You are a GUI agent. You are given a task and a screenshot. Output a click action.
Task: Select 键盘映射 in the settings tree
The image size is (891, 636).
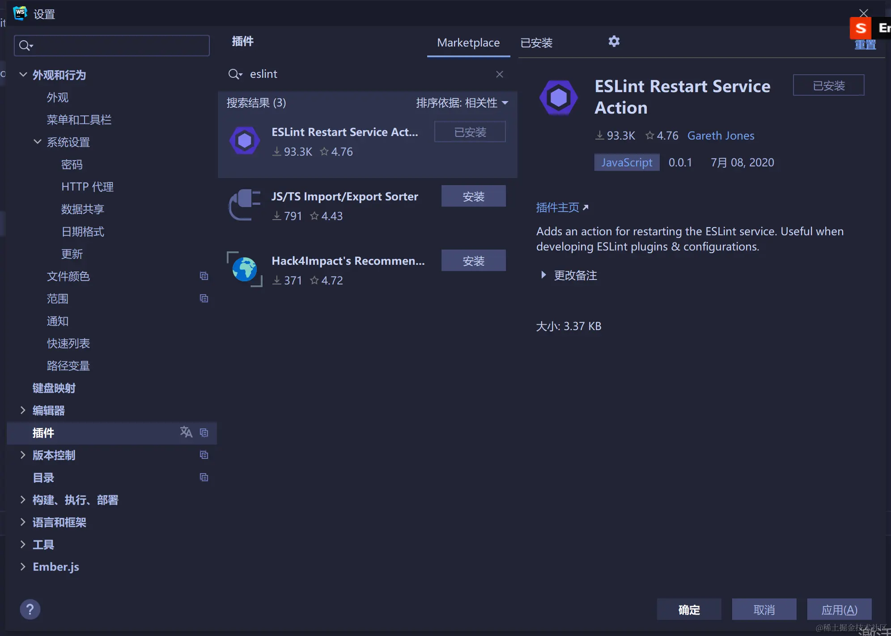coord(54,388)
